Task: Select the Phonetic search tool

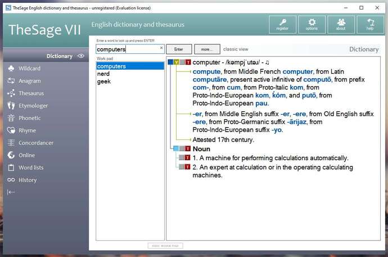Action: [x=29, y=118]
